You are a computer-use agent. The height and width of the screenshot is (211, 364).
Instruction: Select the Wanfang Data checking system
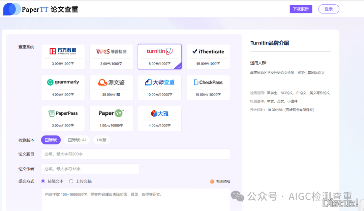[63, 57]
